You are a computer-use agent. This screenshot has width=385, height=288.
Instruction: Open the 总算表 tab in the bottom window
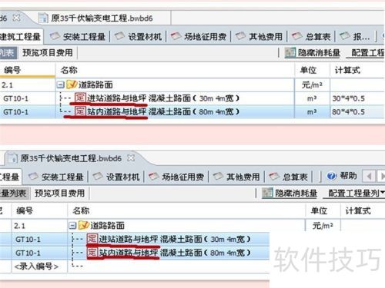pyautogui.click(x=289, y=177)
